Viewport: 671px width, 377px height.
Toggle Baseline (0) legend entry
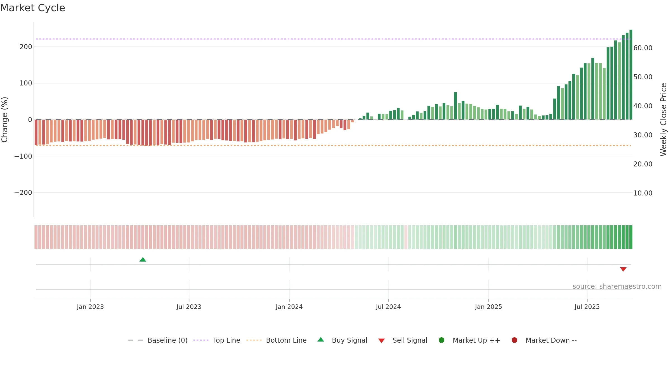tap(158, 340)
